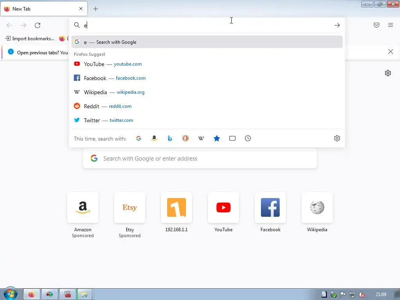The height and width of the screenshot is (300, 400).
Task: Open search settings gear in dropdown
Action: coord(337,138)
